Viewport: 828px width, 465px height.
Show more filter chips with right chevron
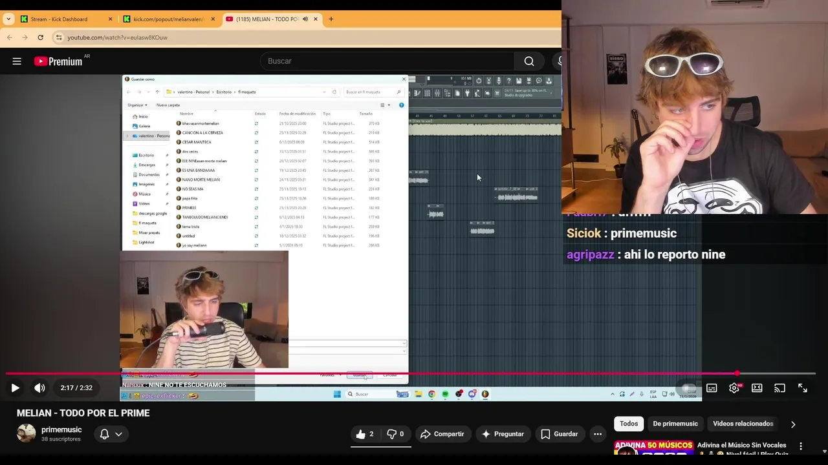pyautogui.click(x=793, y=424)
